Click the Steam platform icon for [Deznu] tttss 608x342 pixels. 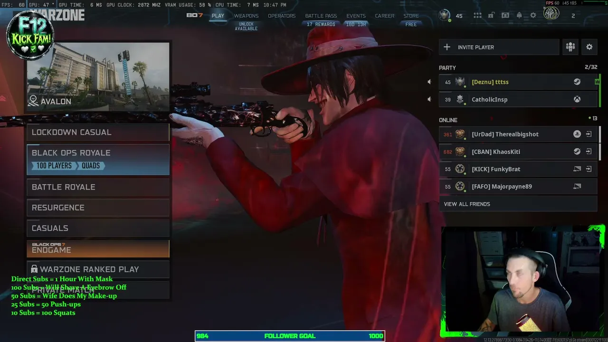pos(577,82)
